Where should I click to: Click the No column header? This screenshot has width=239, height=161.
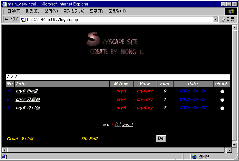coord(10,84)
